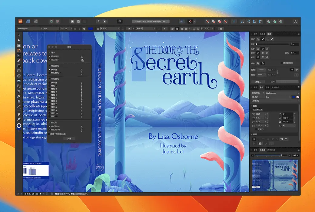Click the 关闭 button in 排版 panel
Screen dimensions: 315x212
point(69,139)
